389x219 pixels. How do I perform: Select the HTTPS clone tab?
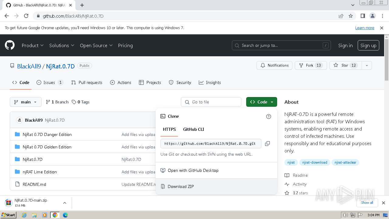(169, 129)
